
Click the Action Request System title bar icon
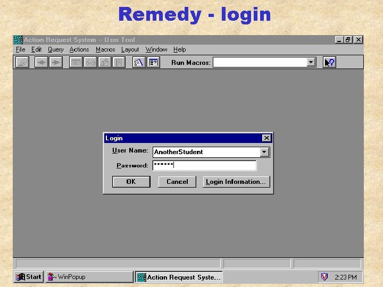(18, 40)
